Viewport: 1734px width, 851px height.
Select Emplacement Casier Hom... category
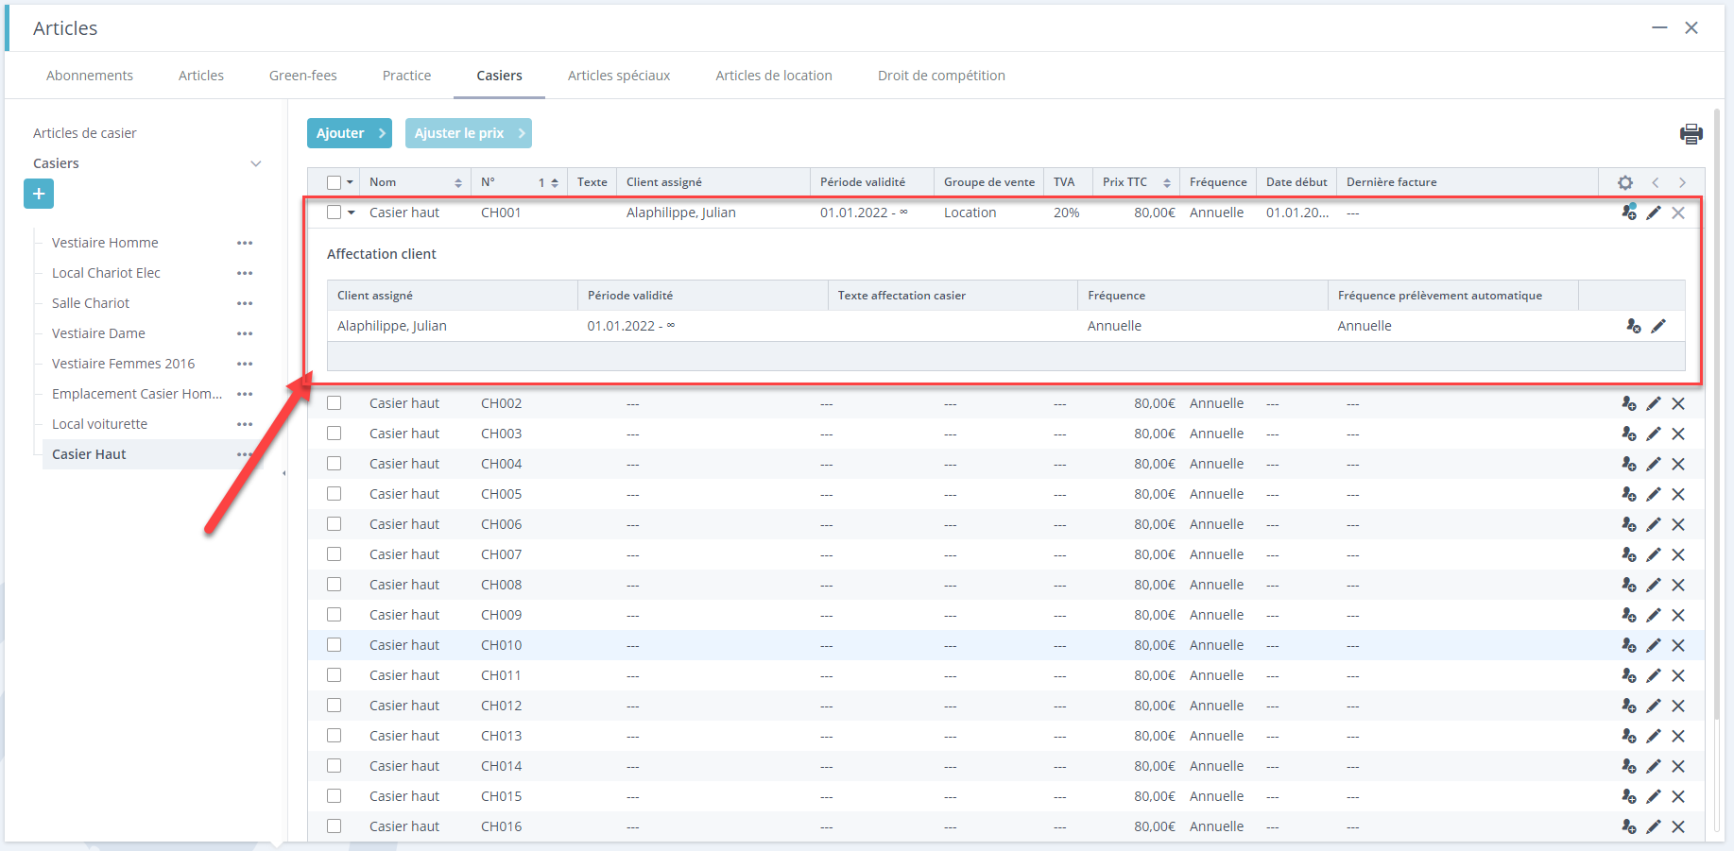(x=137, y=394)
